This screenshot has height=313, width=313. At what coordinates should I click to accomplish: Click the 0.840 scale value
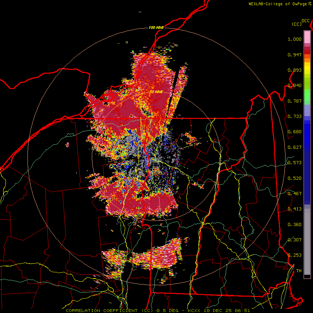(x=295, y=86)
